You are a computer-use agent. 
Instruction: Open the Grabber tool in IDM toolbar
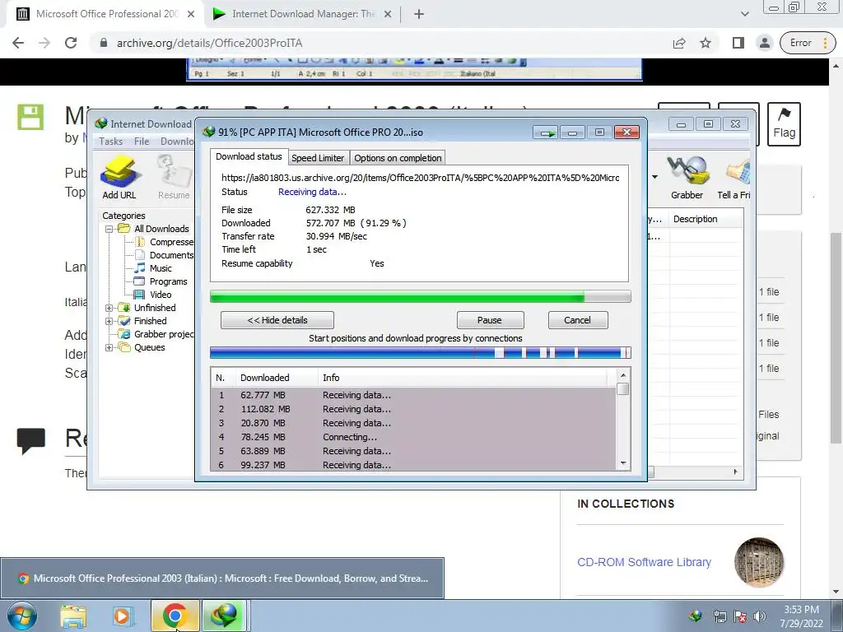tap(687, 178)
